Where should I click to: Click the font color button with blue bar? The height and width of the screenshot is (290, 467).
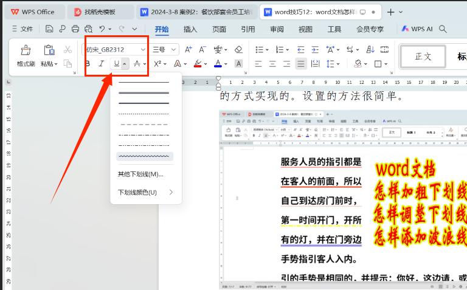point(218,64)
